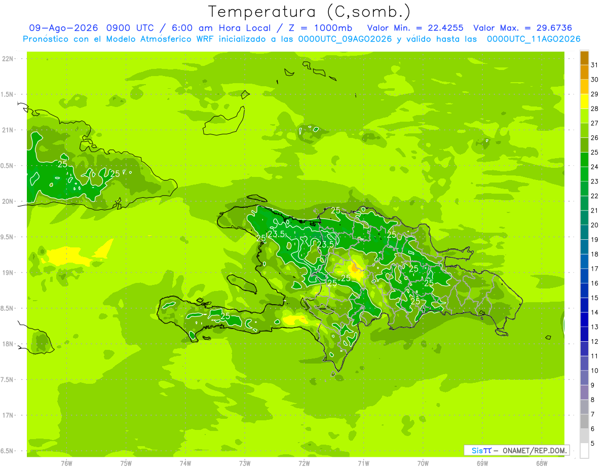The width and height of the screenshot is (608, 470).
Task: Click the '71W' longitude label
Action: click(363, 463)
